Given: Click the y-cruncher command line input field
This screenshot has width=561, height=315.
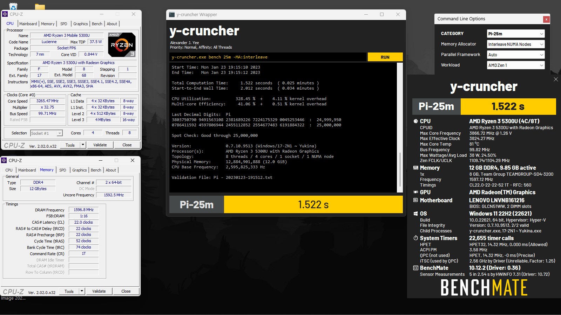Looking at the screenshot, I should coord(268,57).
